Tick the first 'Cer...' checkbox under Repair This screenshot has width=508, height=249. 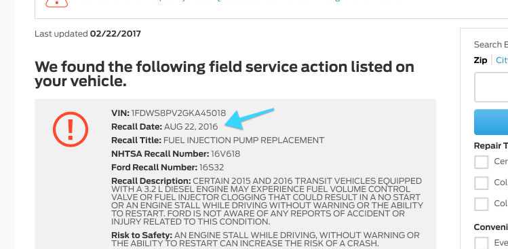point(481,161)
